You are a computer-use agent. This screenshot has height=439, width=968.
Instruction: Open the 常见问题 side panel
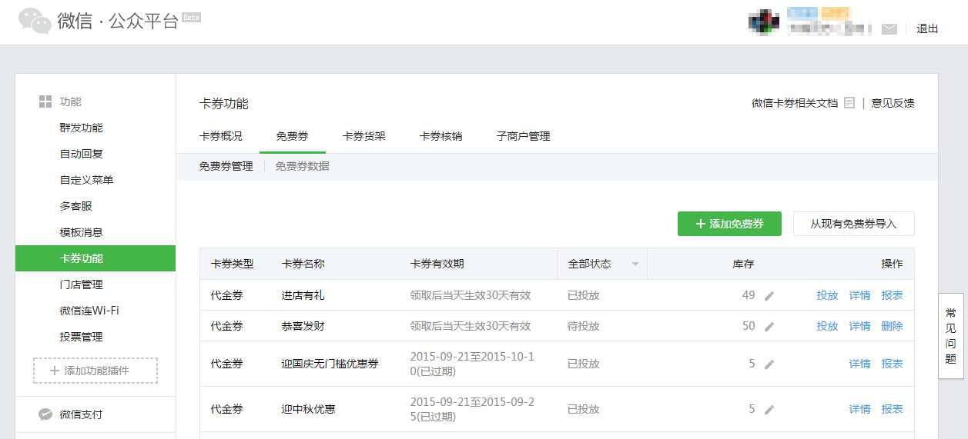pyautogui.click(x=951, y=336)
